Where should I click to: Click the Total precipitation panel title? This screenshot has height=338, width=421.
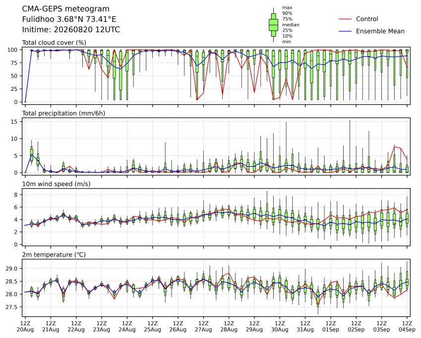pyautogui.click(x=63, y=113)
